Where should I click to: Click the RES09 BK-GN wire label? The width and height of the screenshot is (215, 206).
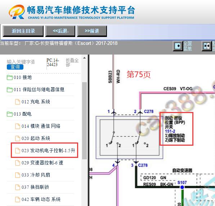coord(158,184)
